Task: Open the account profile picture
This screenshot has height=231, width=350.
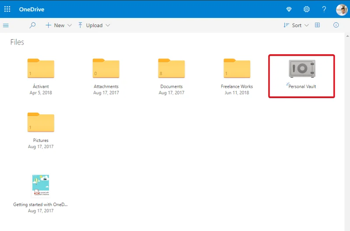Action: click(x=341, y=9)
